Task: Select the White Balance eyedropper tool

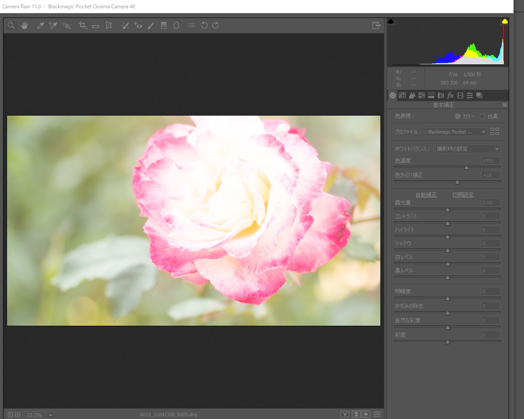Action: pyautogui.click(x=40, y=25)
